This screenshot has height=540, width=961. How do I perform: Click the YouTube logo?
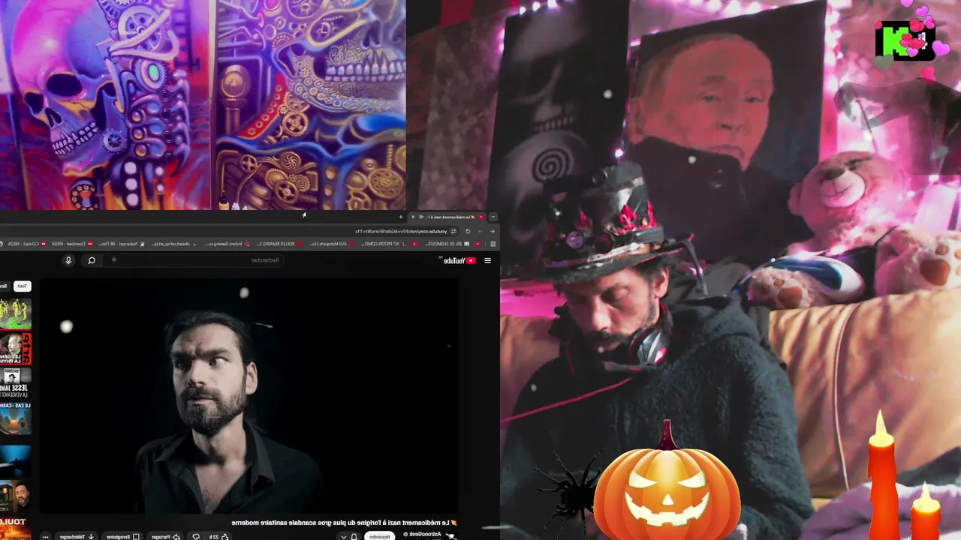point(459,260)
